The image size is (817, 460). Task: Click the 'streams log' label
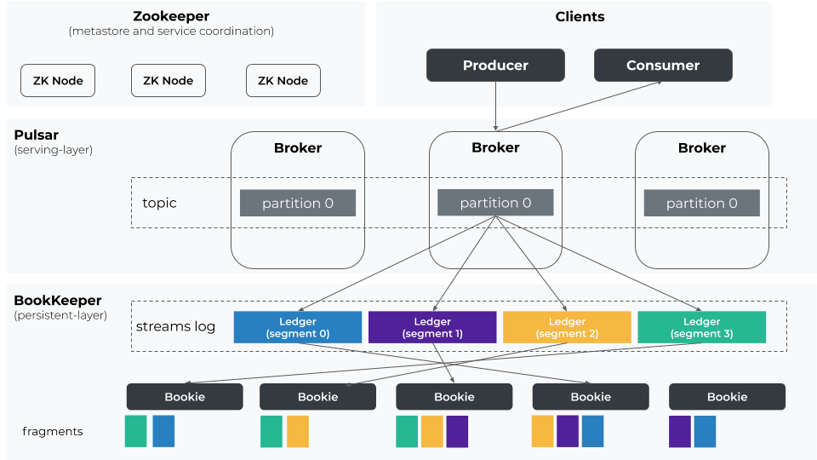pos(175,326)
